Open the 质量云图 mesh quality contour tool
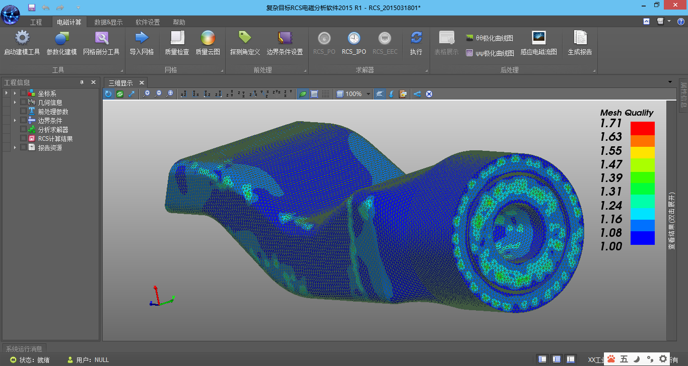Image resolution: width=688 pixels, height=366 pixels. 208,39
